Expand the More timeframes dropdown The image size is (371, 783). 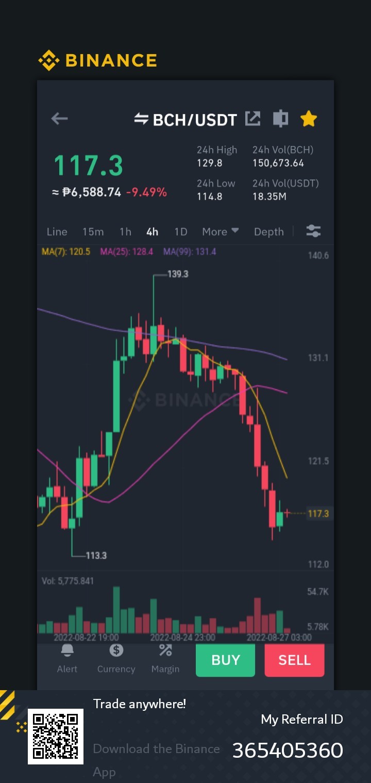coord(221,232)
